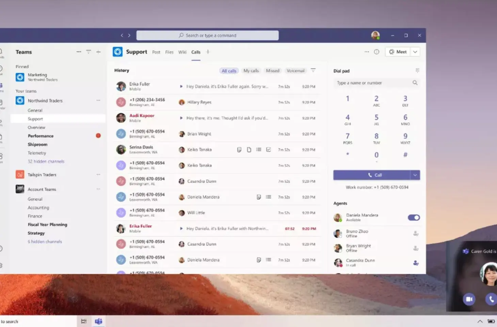Viewport: 497px width, 327px height.
Task: Play Erika Fuller's first voicemail
Action: pos(181,87)
